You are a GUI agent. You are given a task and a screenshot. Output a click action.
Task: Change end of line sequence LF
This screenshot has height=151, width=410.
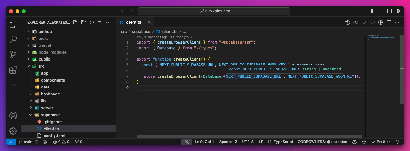click(261, 142)
